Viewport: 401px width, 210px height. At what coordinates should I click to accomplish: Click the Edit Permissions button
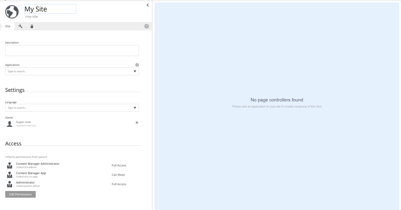pyautogui.click(x=20, y=194)
